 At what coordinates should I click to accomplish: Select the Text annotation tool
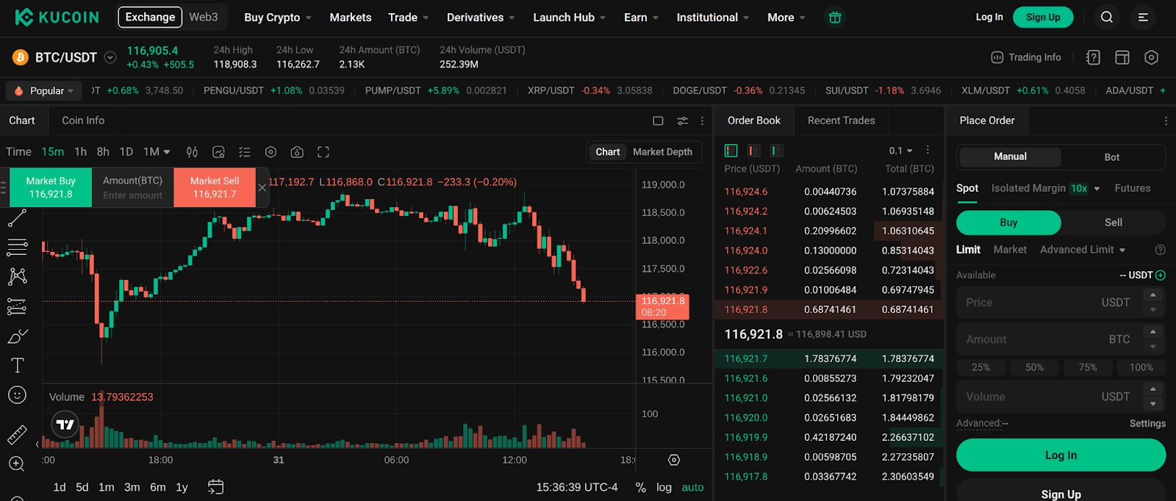(x=17, y=365)
